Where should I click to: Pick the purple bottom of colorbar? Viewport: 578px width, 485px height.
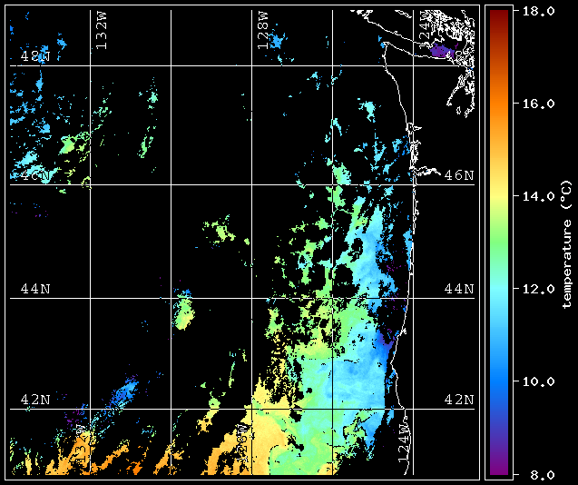(x=499, y=469)
